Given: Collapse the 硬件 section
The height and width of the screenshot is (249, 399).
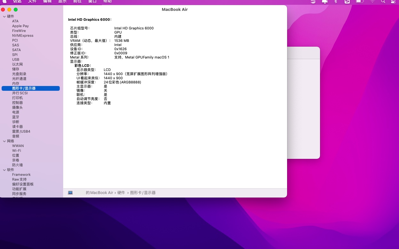Looking at the screenshot, I should 4,16.
